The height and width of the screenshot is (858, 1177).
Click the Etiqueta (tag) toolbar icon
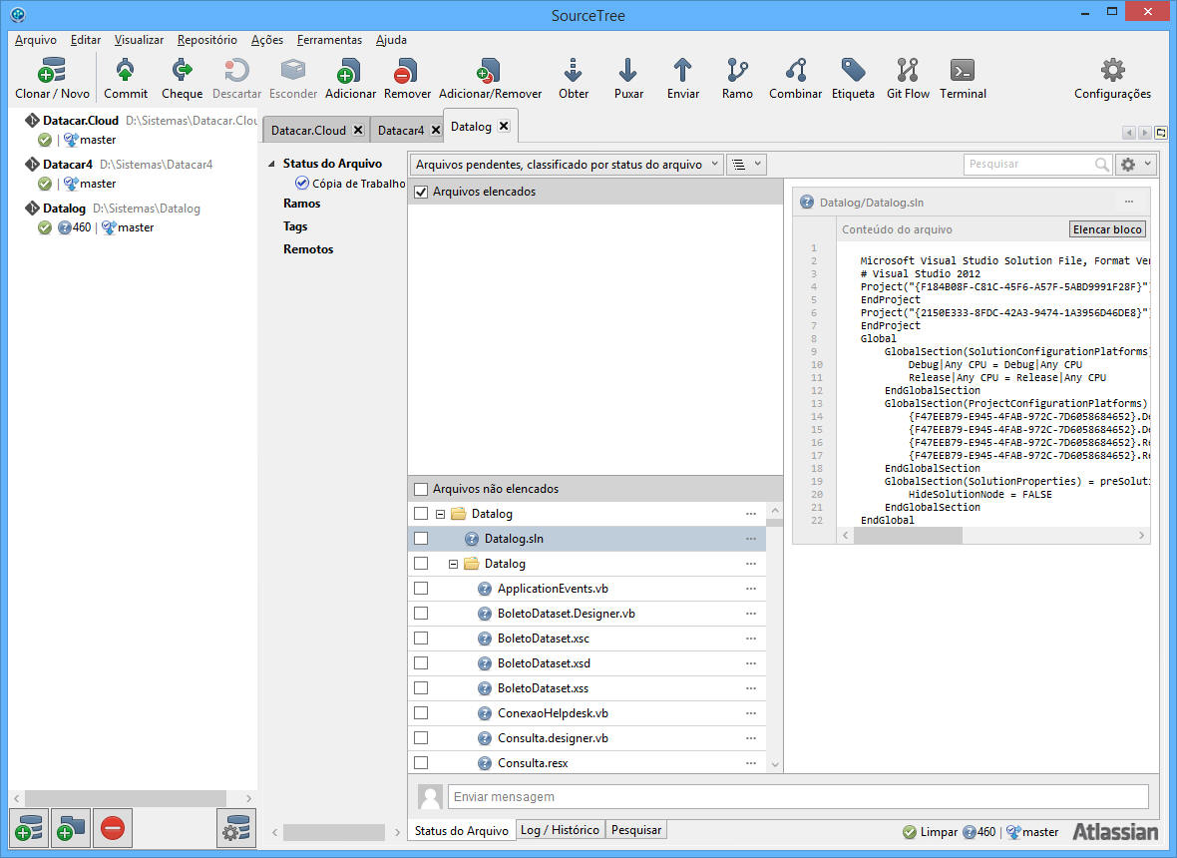[853, 71]
